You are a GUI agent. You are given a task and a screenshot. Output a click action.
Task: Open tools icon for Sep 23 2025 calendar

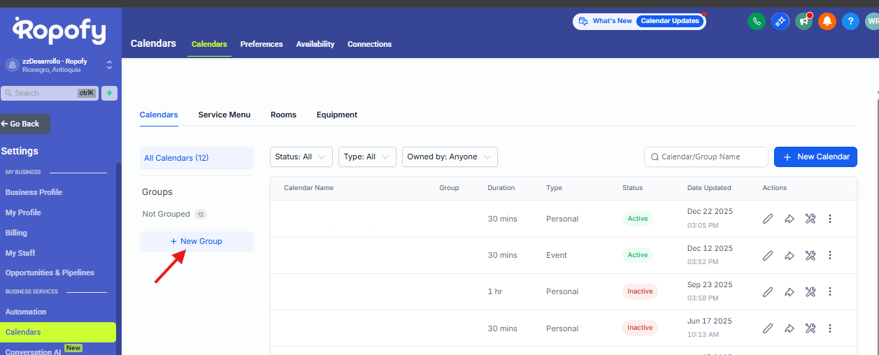(x=810, y=291)
